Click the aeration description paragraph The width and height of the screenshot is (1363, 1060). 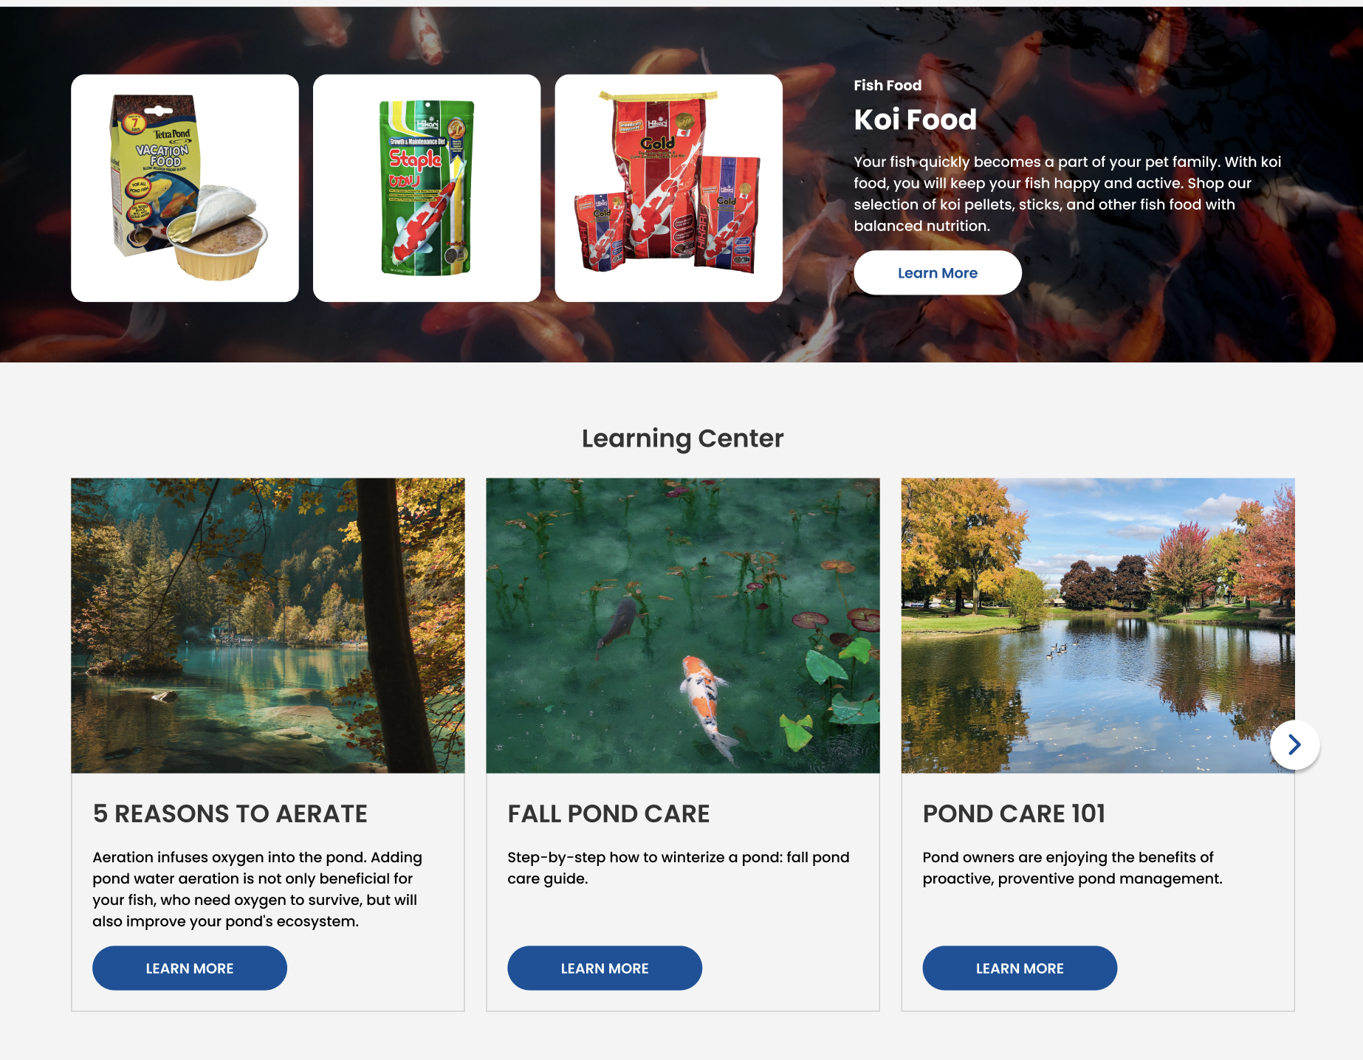[257, 889]
